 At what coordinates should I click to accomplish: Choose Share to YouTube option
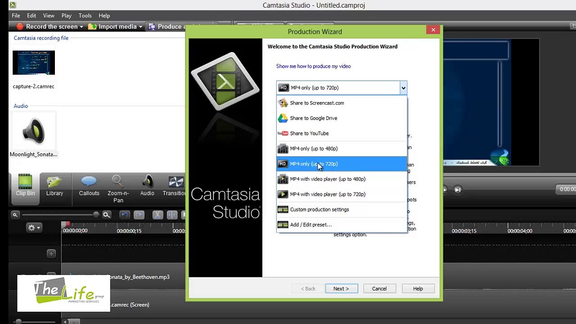(309, 133)
